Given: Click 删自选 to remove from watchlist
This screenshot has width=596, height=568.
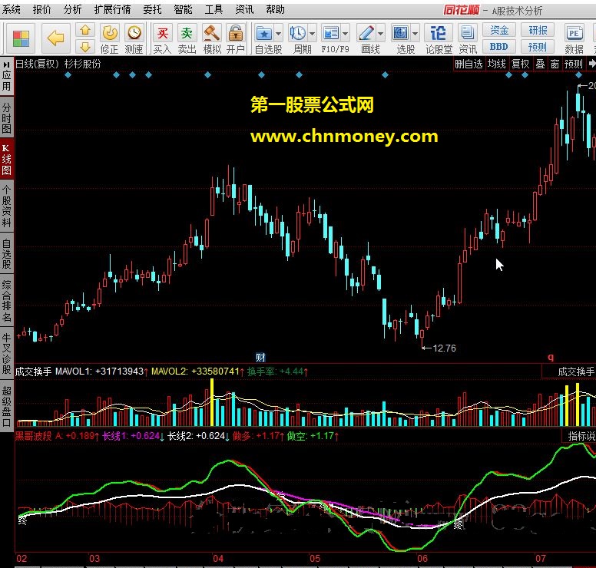Looking at the screenshot, I should (x=469, y=64).
